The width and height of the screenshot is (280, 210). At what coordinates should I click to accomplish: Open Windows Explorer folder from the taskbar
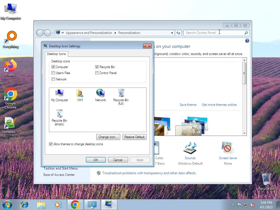pyautogui.click(x=41, y=205)
